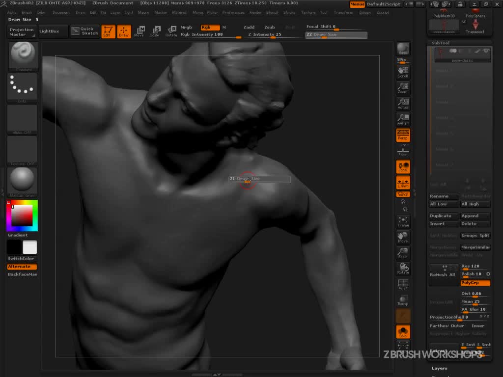The image size is (503, 377).
Task: Open the Quick Sketch tool
Action: 84,31
